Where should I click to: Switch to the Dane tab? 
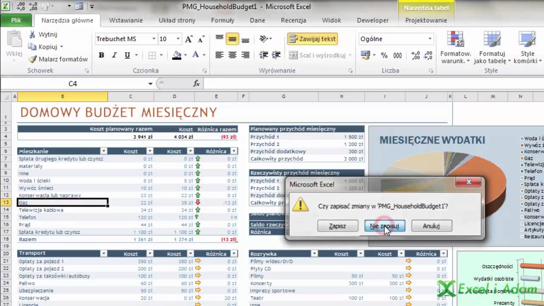(x=258, y=20)
